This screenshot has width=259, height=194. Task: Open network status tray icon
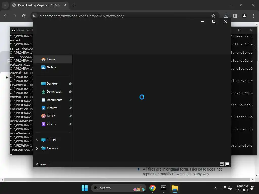(224, 188)
